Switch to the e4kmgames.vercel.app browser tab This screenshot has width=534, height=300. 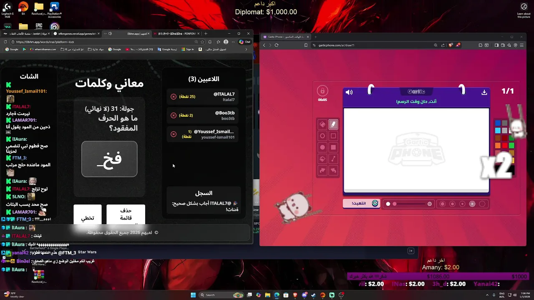[77, 33]
